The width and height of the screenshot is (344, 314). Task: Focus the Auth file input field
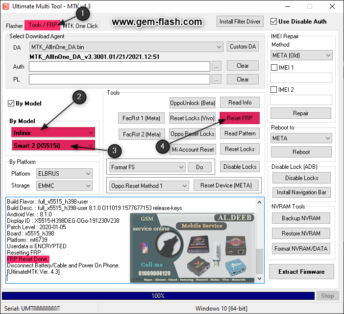tap(120, 67)
